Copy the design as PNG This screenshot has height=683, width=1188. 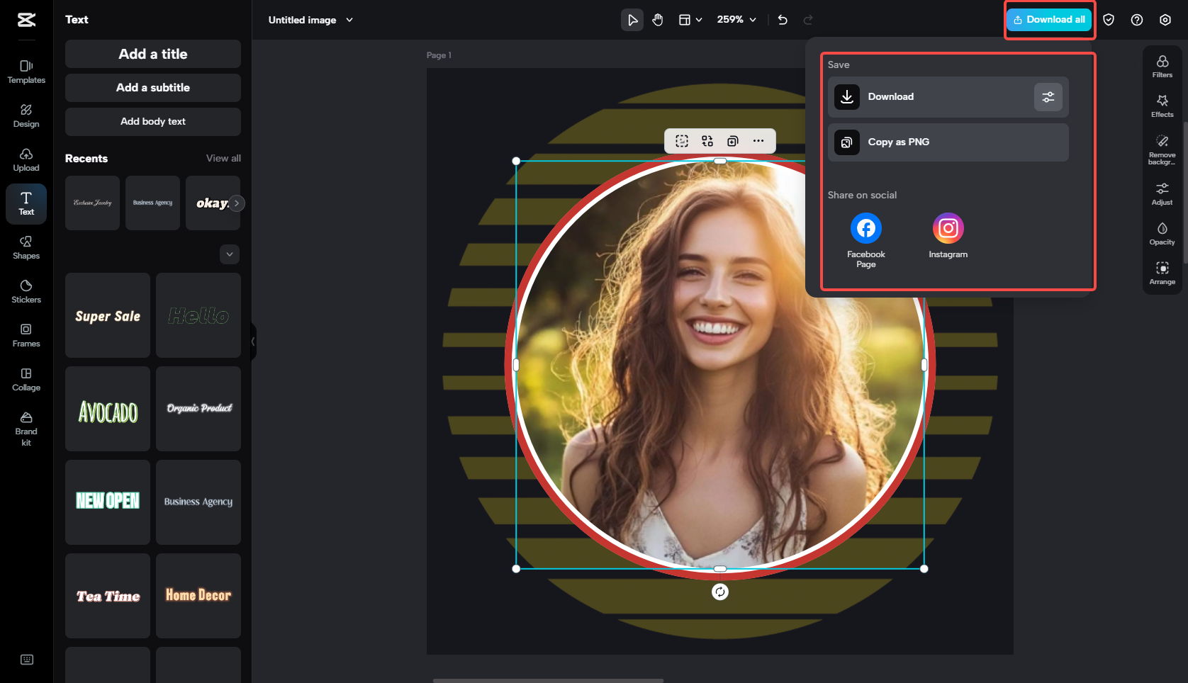click(948, 142)
